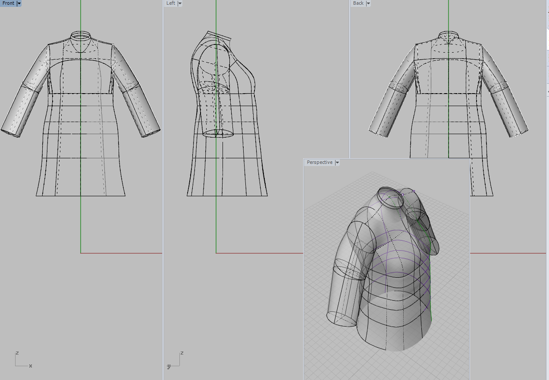Viewport: 549px width, 380px height.
Task: Click the green vertical axis line in Front view
Action: [81, 224]
